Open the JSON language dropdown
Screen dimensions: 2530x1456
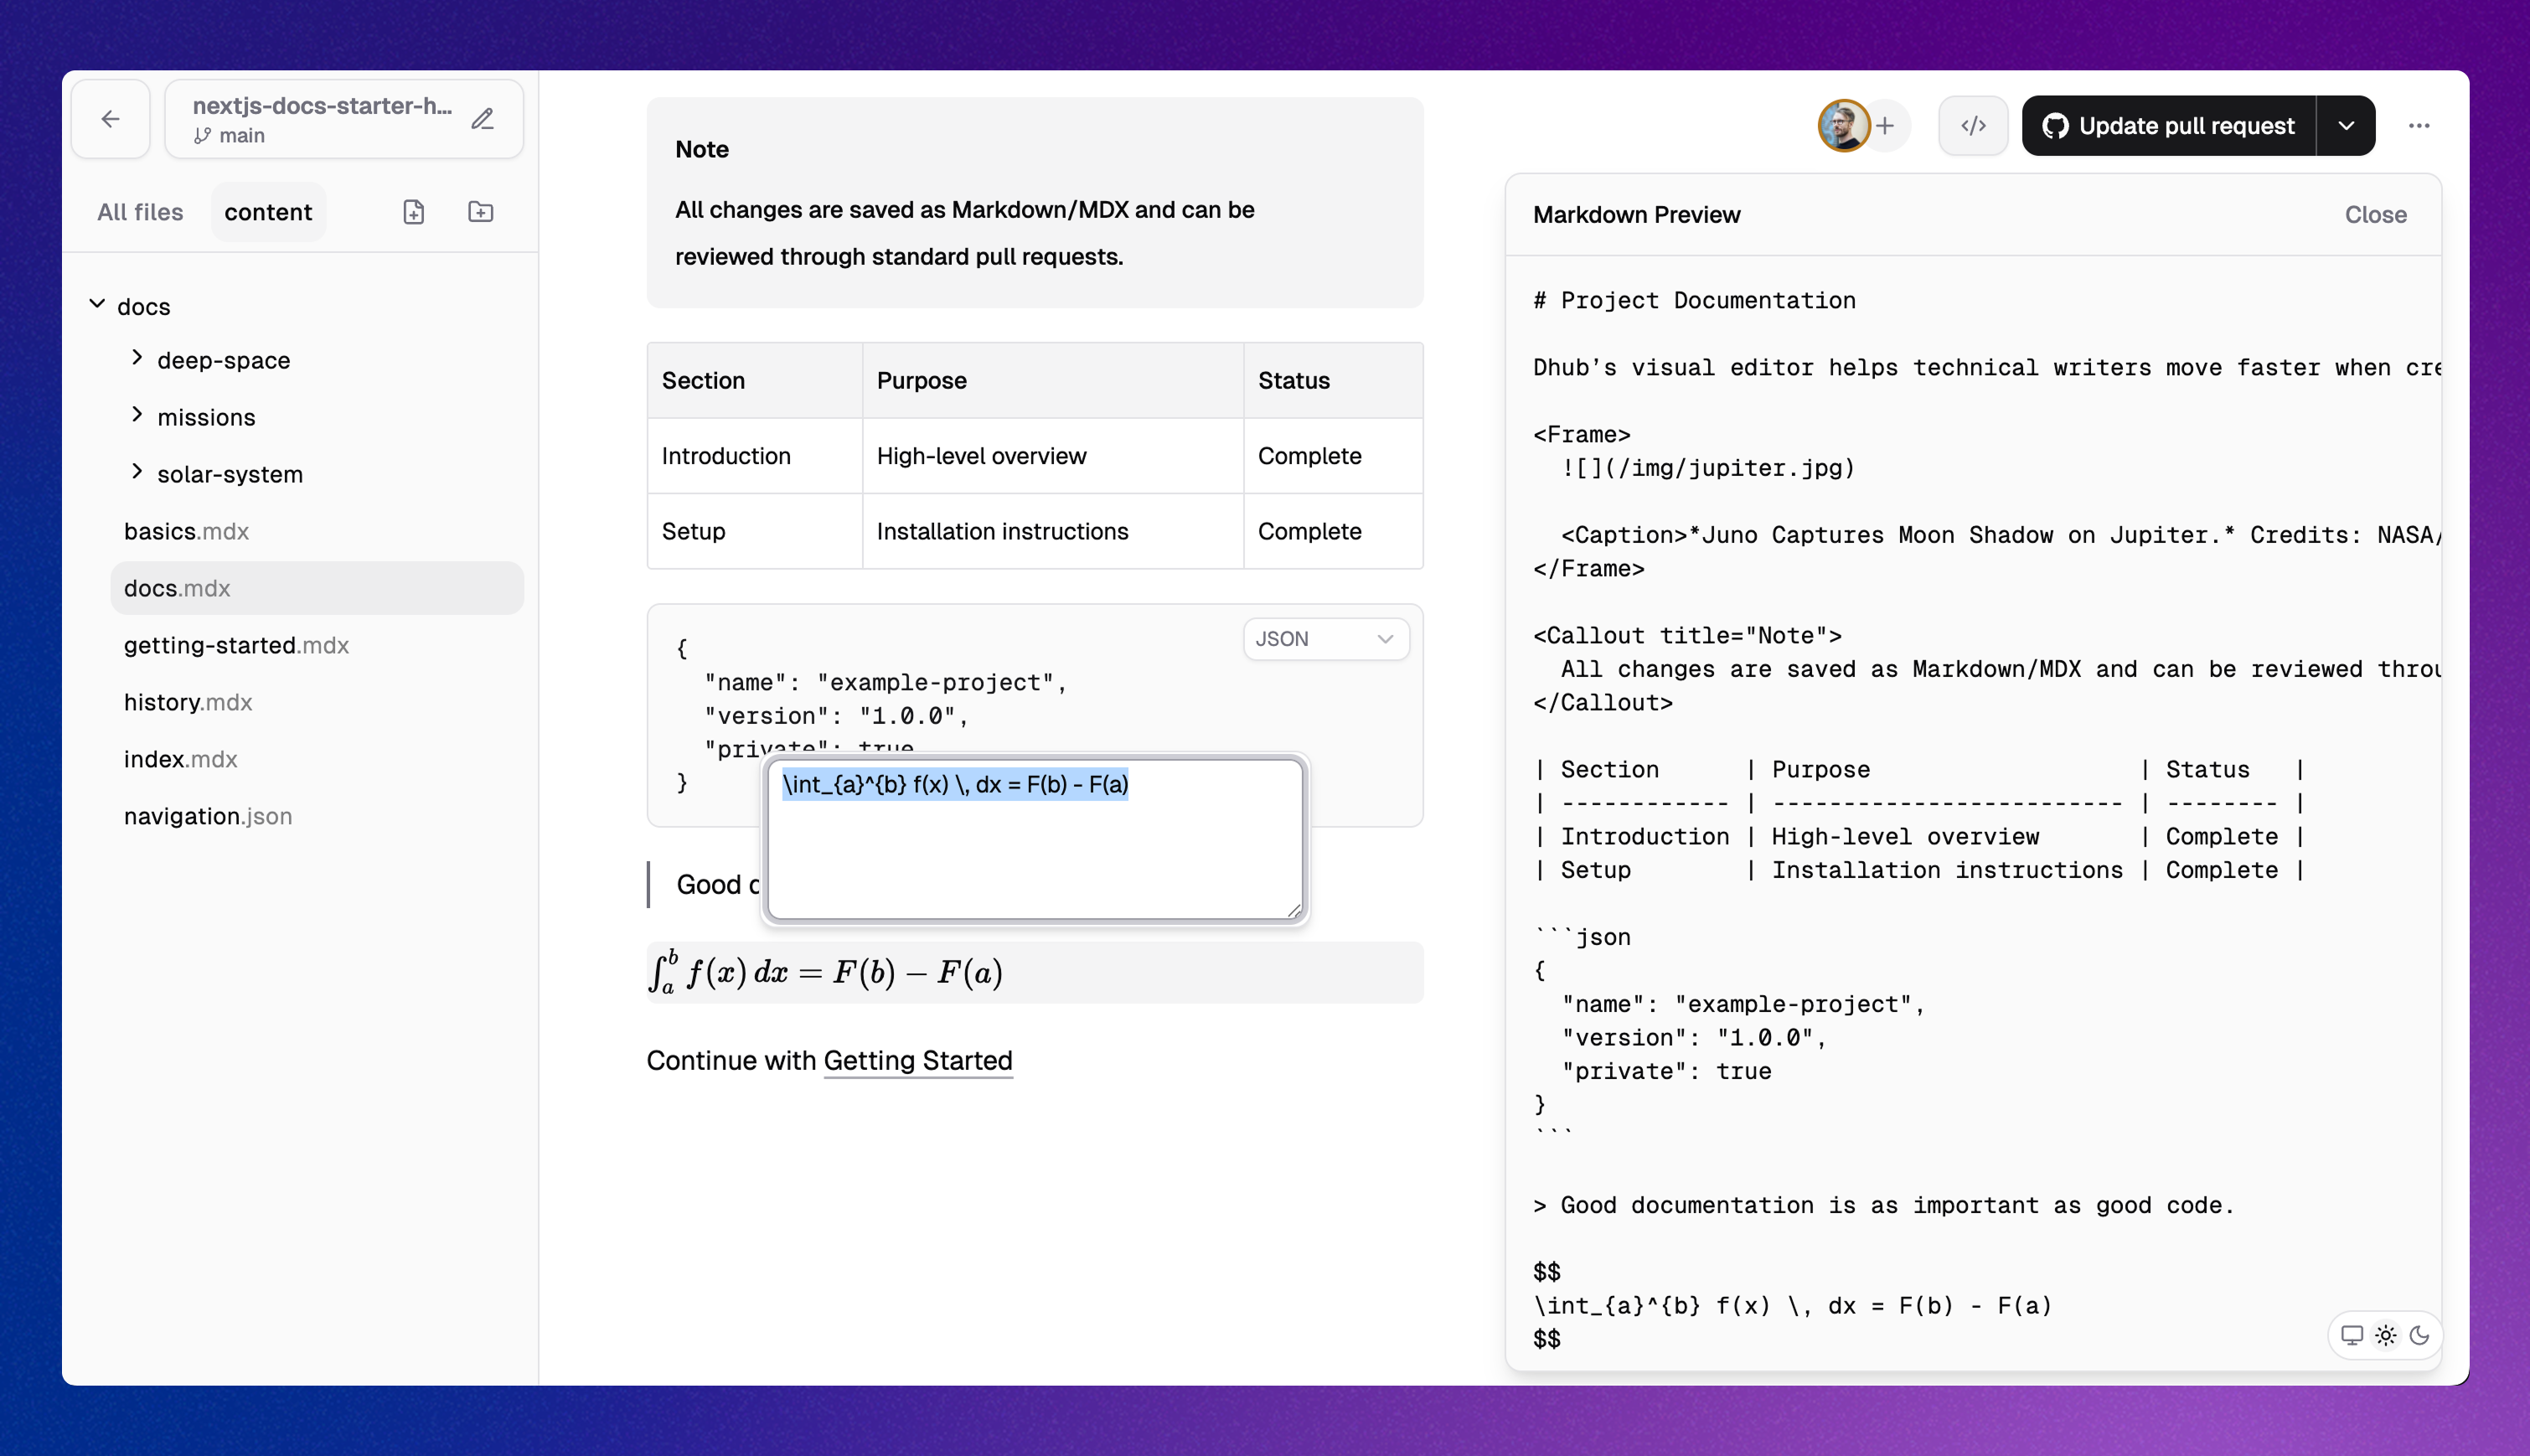1325,639
